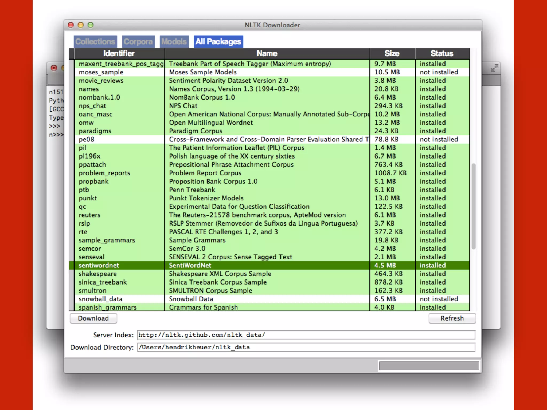Click the green zoom window button
Image resolution: width=547 pixels, height=410 pixels.
[x=91, y=25]
